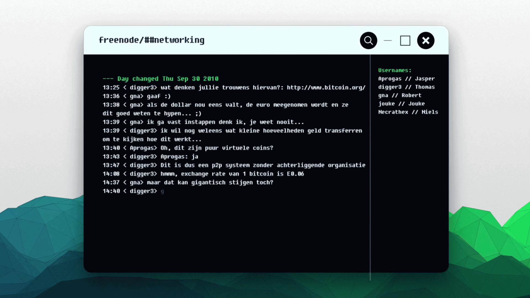
Task: Click the search magnifier icon
Action: coord(368,41)
